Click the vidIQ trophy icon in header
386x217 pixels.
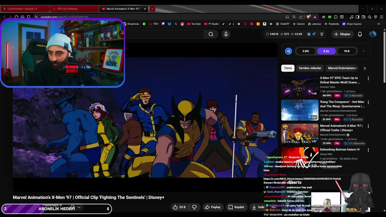(x=322, y=34)
